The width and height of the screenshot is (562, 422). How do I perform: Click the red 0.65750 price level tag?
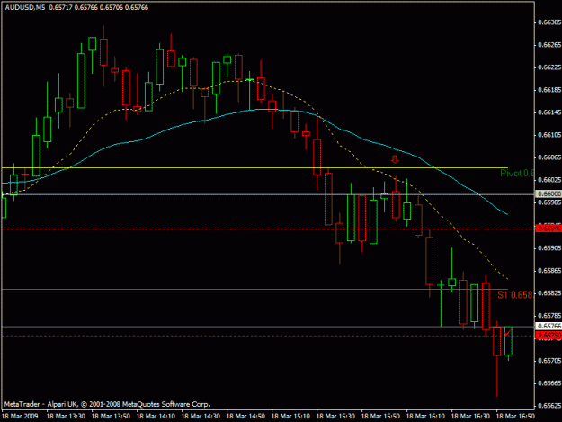(549, 336)
